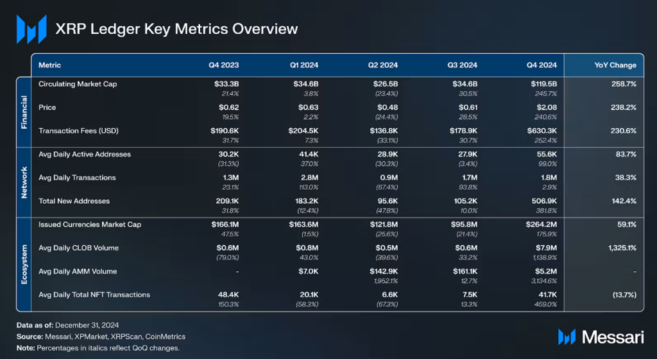Click the Transaction Fees (USD) row label
The height and width of the screenshot is (359, 657).
point(78,131)
